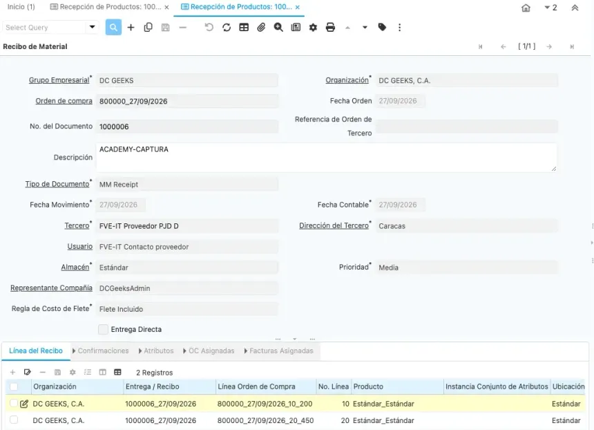Focus the No. del Documento field
The height and width of the screenshot is (430, 594).
tap(187, 127)
